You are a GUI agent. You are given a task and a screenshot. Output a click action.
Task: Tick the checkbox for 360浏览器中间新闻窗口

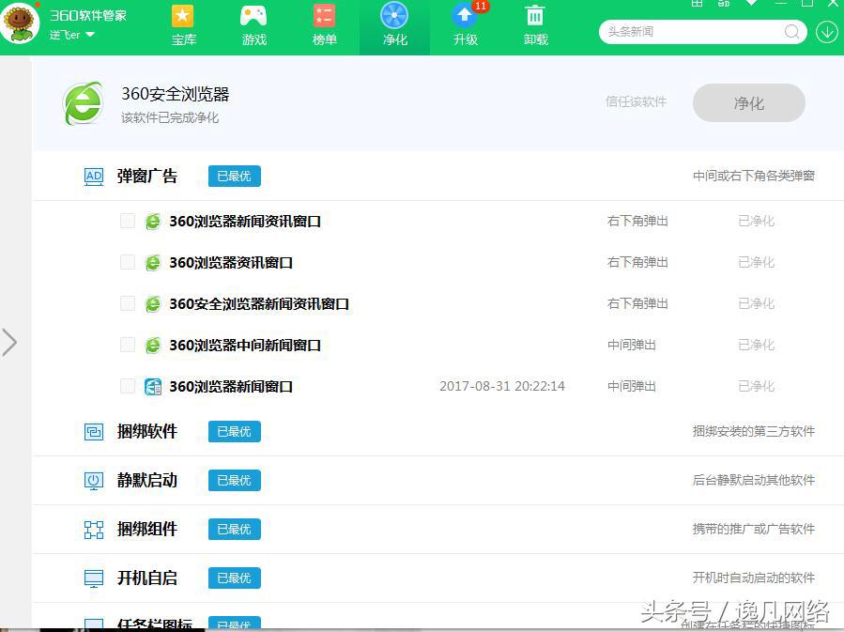[128, 345]
